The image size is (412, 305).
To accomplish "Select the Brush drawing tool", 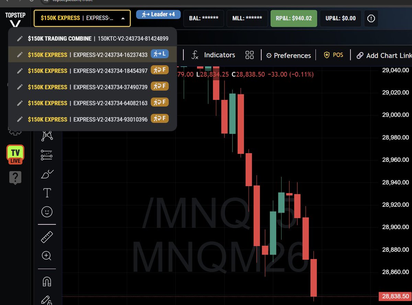I will pyautogui.click(x=47, y=174).
